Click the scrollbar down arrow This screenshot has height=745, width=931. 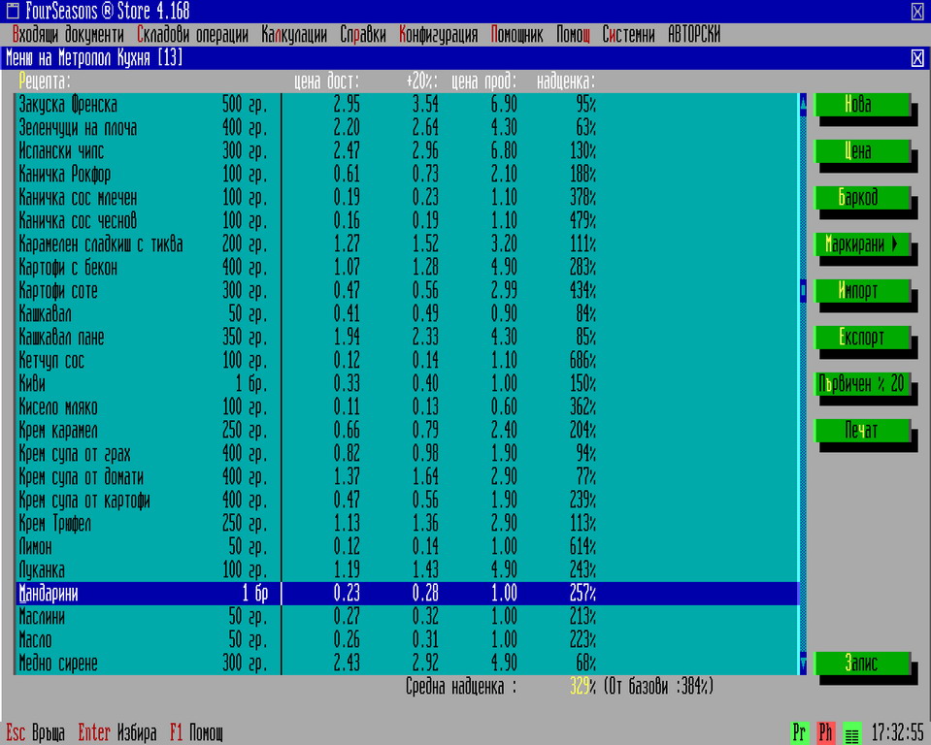click(803, 664)
